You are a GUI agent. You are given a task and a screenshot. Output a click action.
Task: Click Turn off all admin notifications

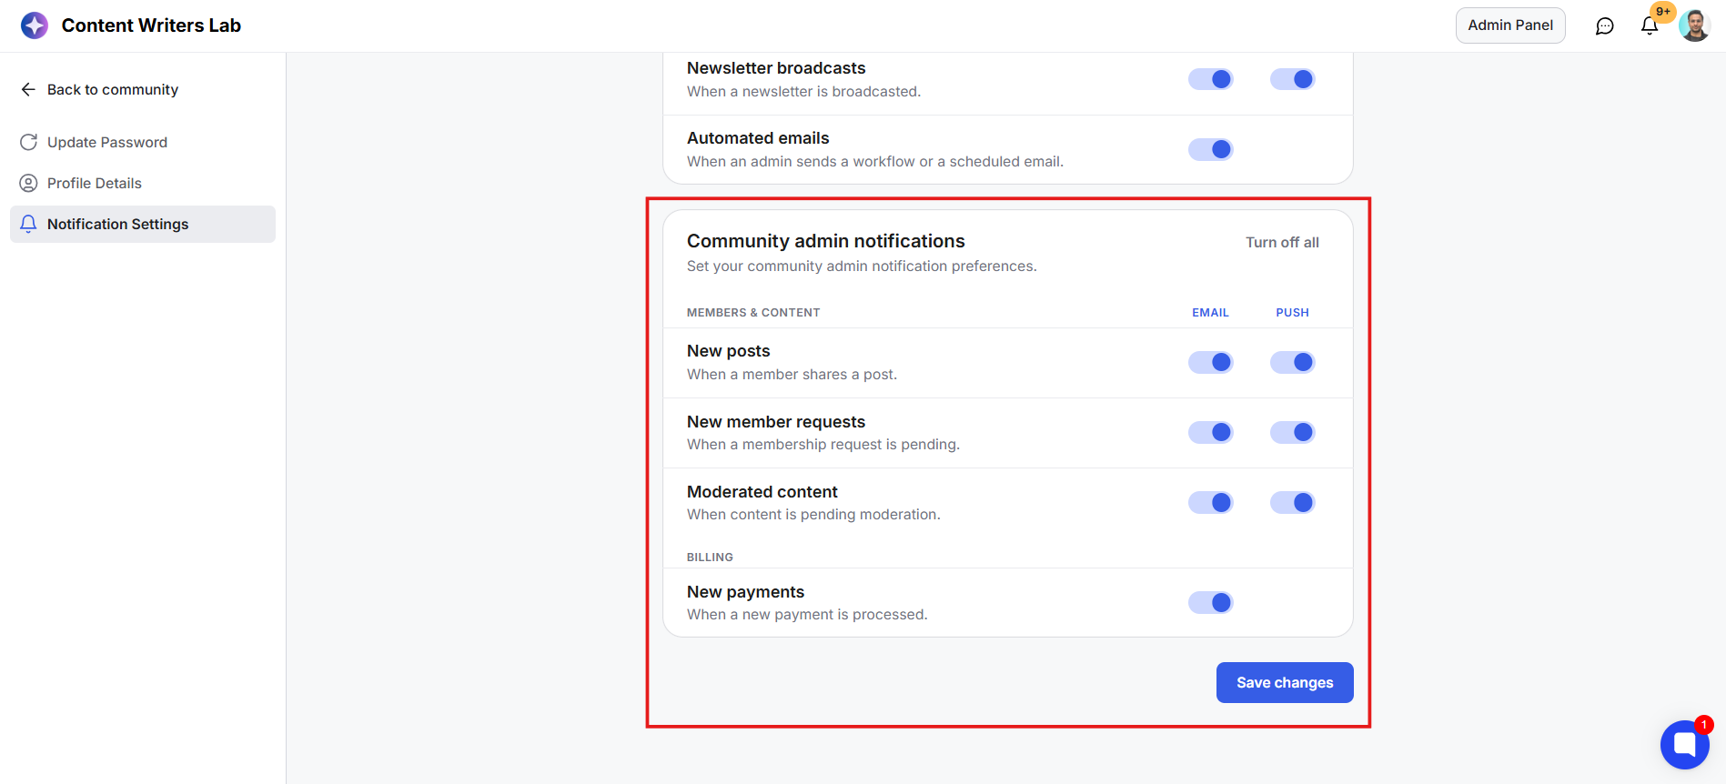tap(1282, 242)
